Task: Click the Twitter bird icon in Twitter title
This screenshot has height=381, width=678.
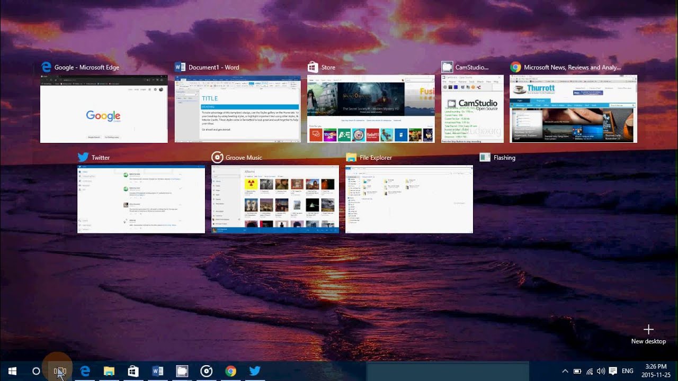Action: [x=83, y=157]
